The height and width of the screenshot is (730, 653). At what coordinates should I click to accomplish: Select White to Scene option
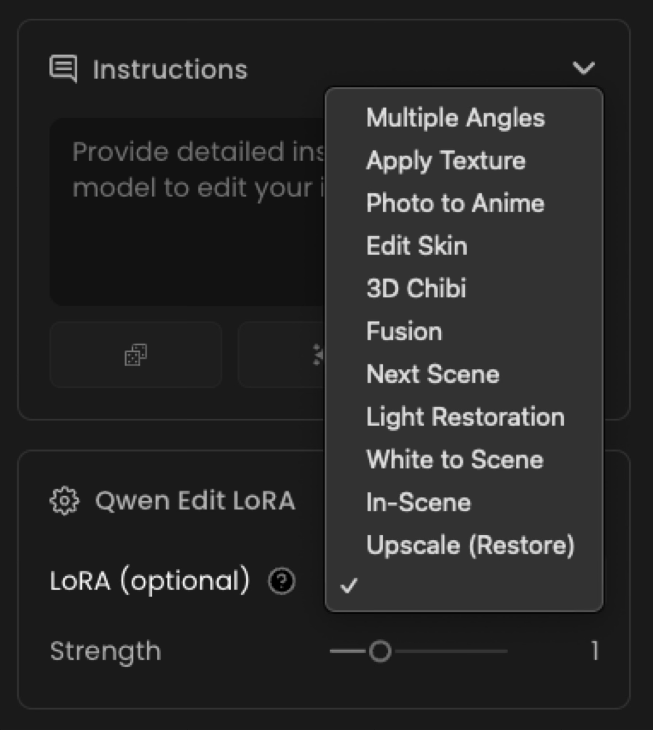point(455,460)
